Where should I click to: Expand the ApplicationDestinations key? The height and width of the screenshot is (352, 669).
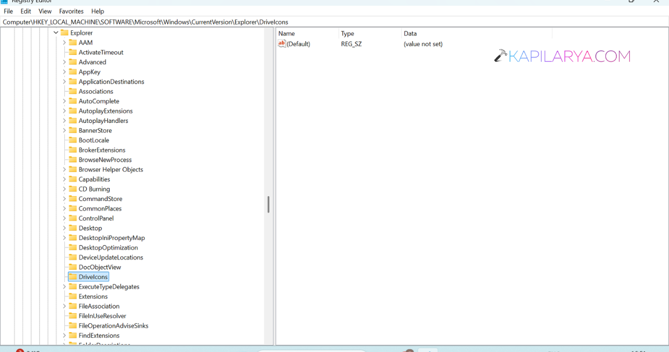pos(64,82)
